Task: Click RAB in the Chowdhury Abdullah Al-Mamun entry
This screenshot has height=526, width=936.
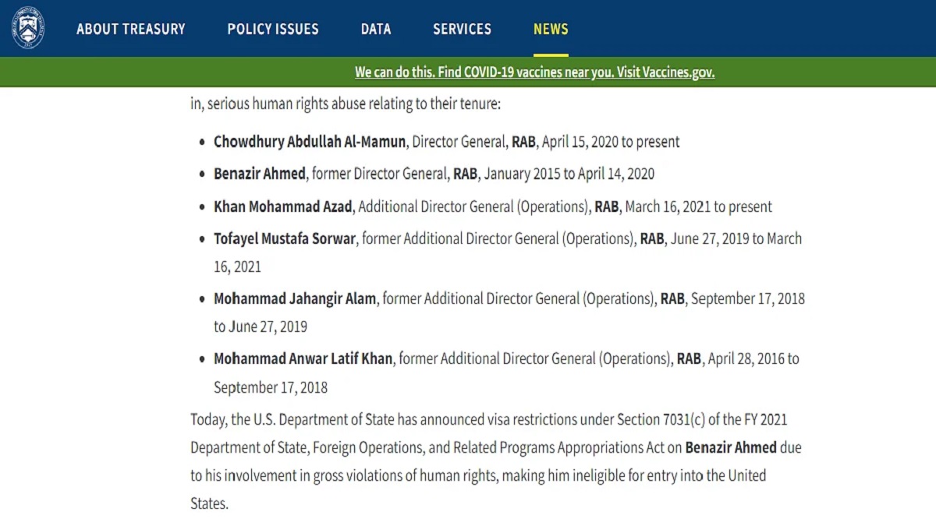Action: (523, 142)
